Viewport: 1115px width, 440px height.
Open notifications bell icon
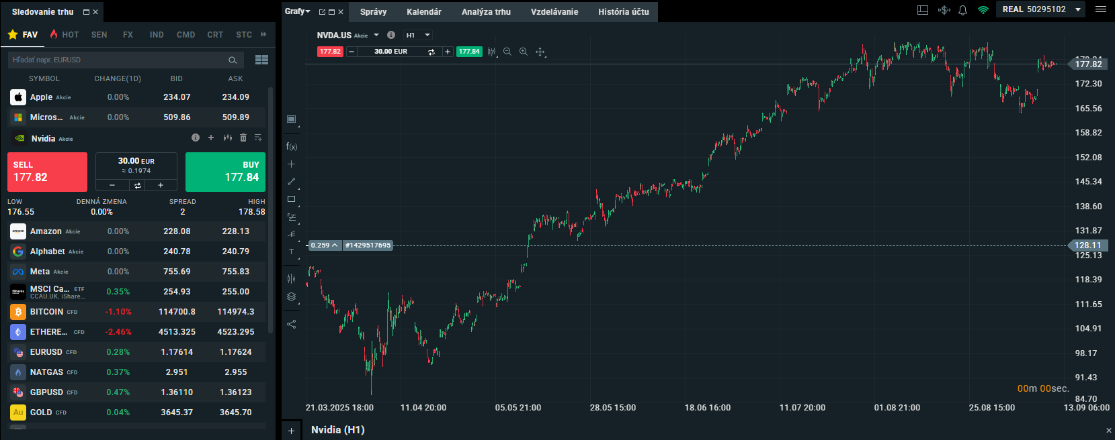(962, 10)
